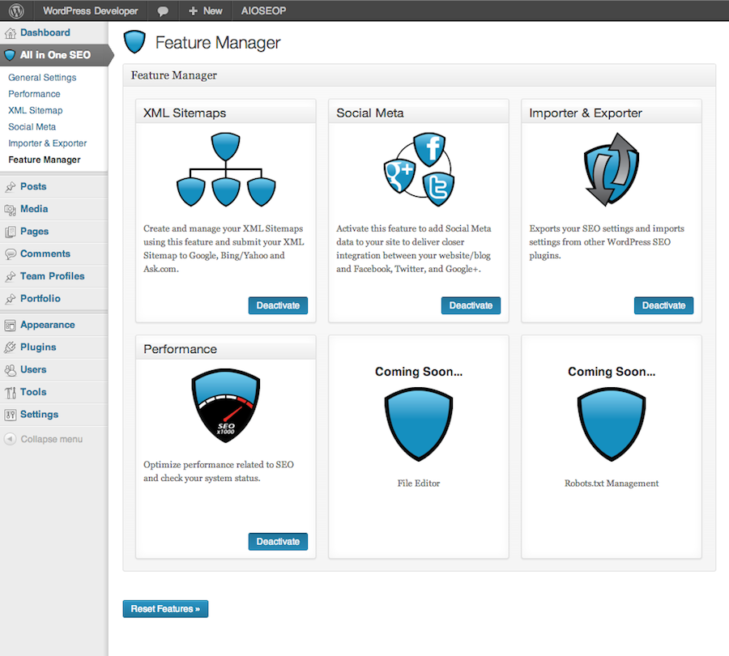Click the Importer & Exporter arrows icon
Screen dimensions: 729x656
coord(612,169)
